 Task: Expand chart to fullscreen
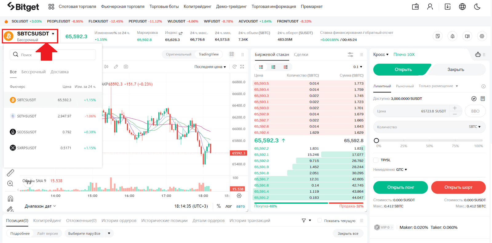click(x=242, y=67)
